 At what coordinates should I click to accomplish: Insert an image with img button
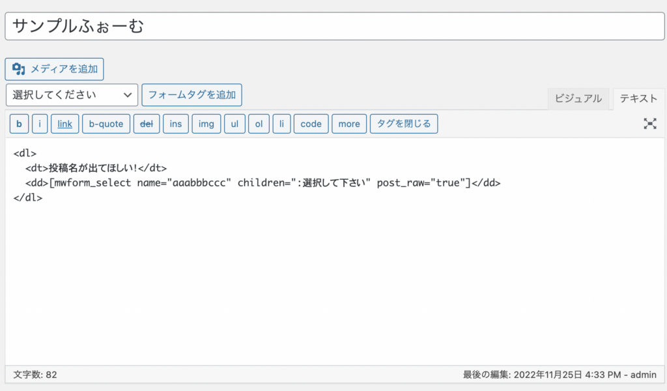[x=206, y=124]
